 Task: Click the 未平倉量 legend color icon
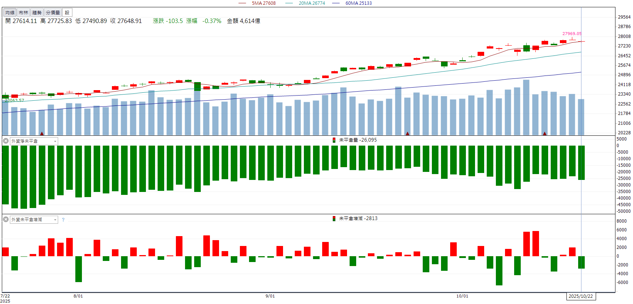[334, 140]
